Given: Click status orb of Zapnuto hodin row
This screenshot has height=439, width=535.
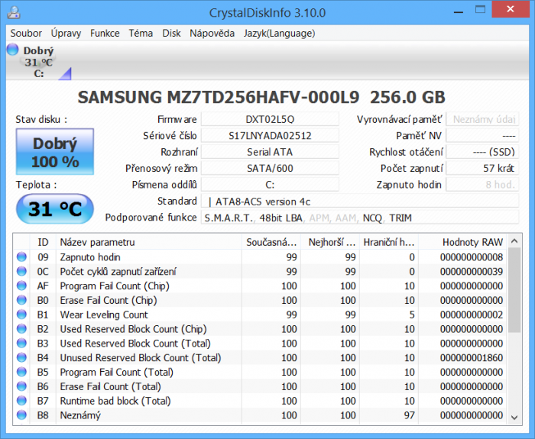Looking at the screenshot, I should (21, 257).
